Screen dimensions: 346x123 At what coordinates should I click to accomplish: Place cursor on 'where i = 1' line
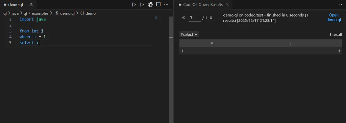(32, 37)
